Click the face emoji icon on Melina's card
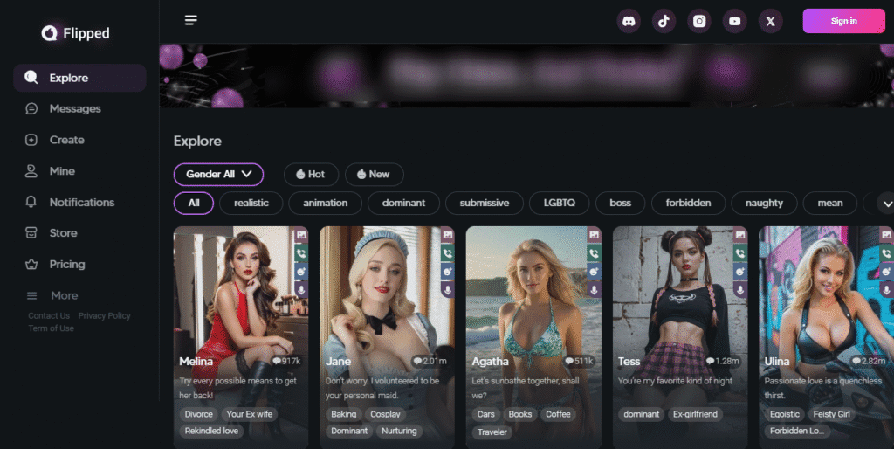Image resolution: width=894 pixels, height=449 pixels. (x=301, y=272)
